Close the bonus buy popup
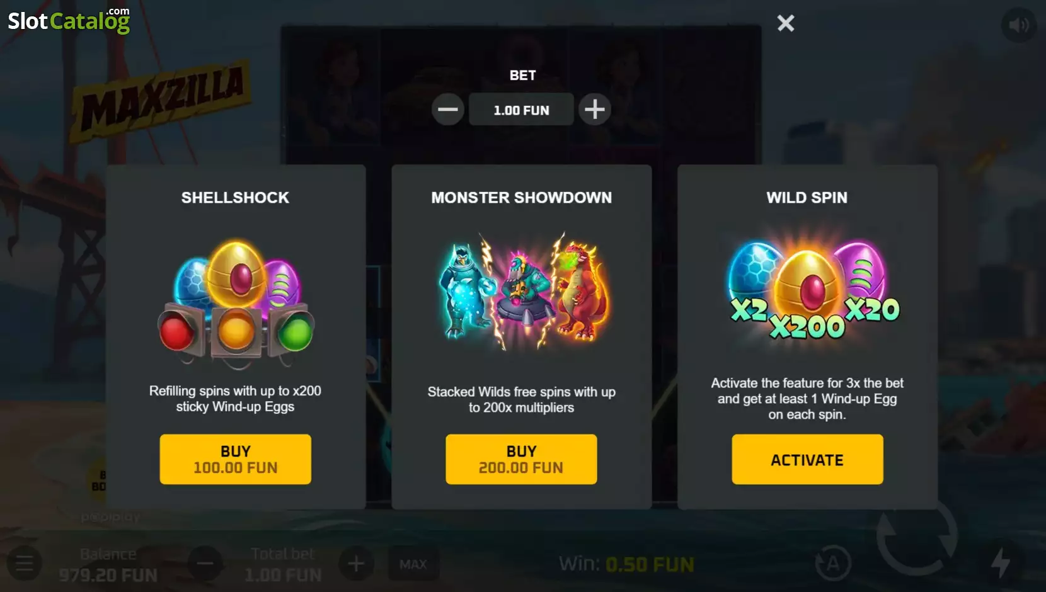Image resolution: width=1046 pixels, height=592 pixels. click(786, 23)
